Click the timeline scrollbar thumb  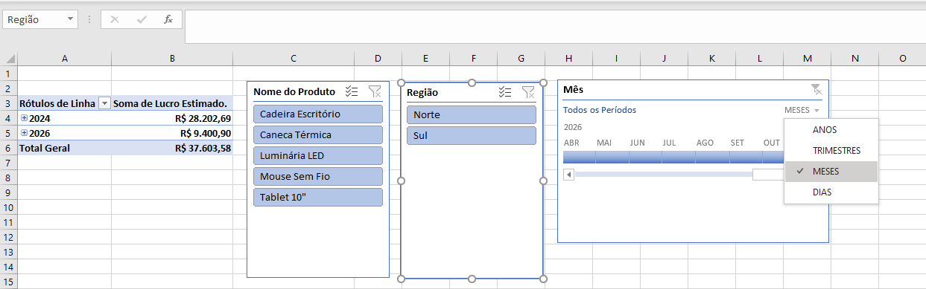pyautogui.click(x=768, y=175)
